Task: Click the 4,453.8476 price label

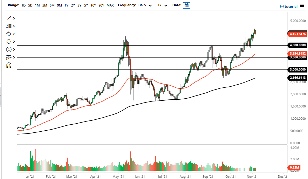Action: coord(298,34)
